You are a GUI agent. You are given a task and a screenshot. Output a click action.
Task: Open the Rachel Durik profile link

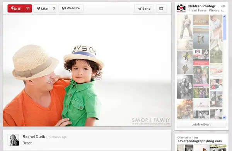34,137
